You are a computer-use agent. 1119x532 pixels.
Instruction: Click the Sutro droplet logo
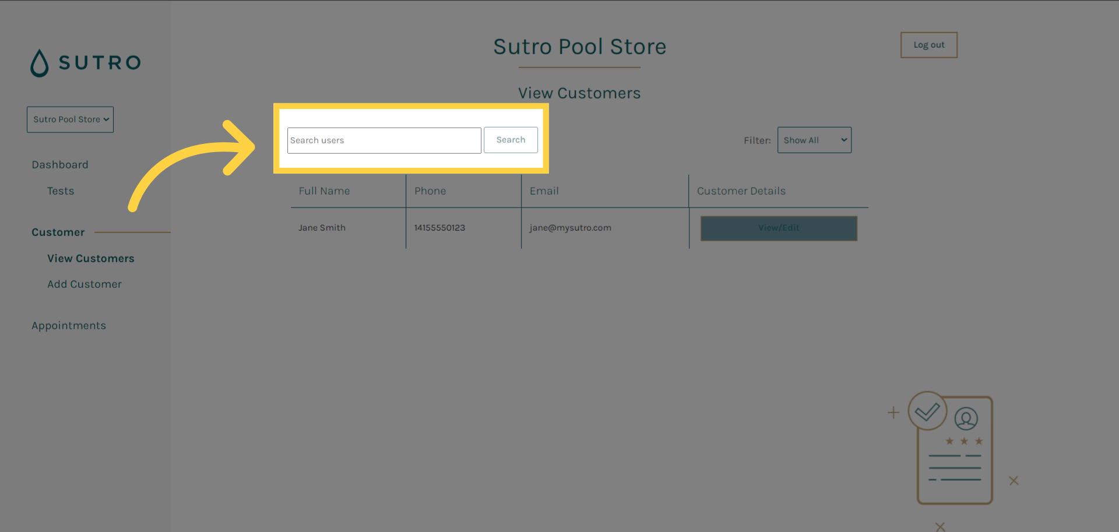(40, 63)
